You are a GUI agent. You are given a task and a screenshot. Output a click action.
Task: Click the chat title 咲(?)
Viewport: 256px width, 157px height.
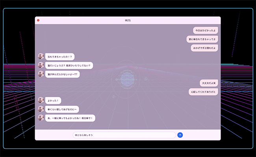click(x=128, y=20)
